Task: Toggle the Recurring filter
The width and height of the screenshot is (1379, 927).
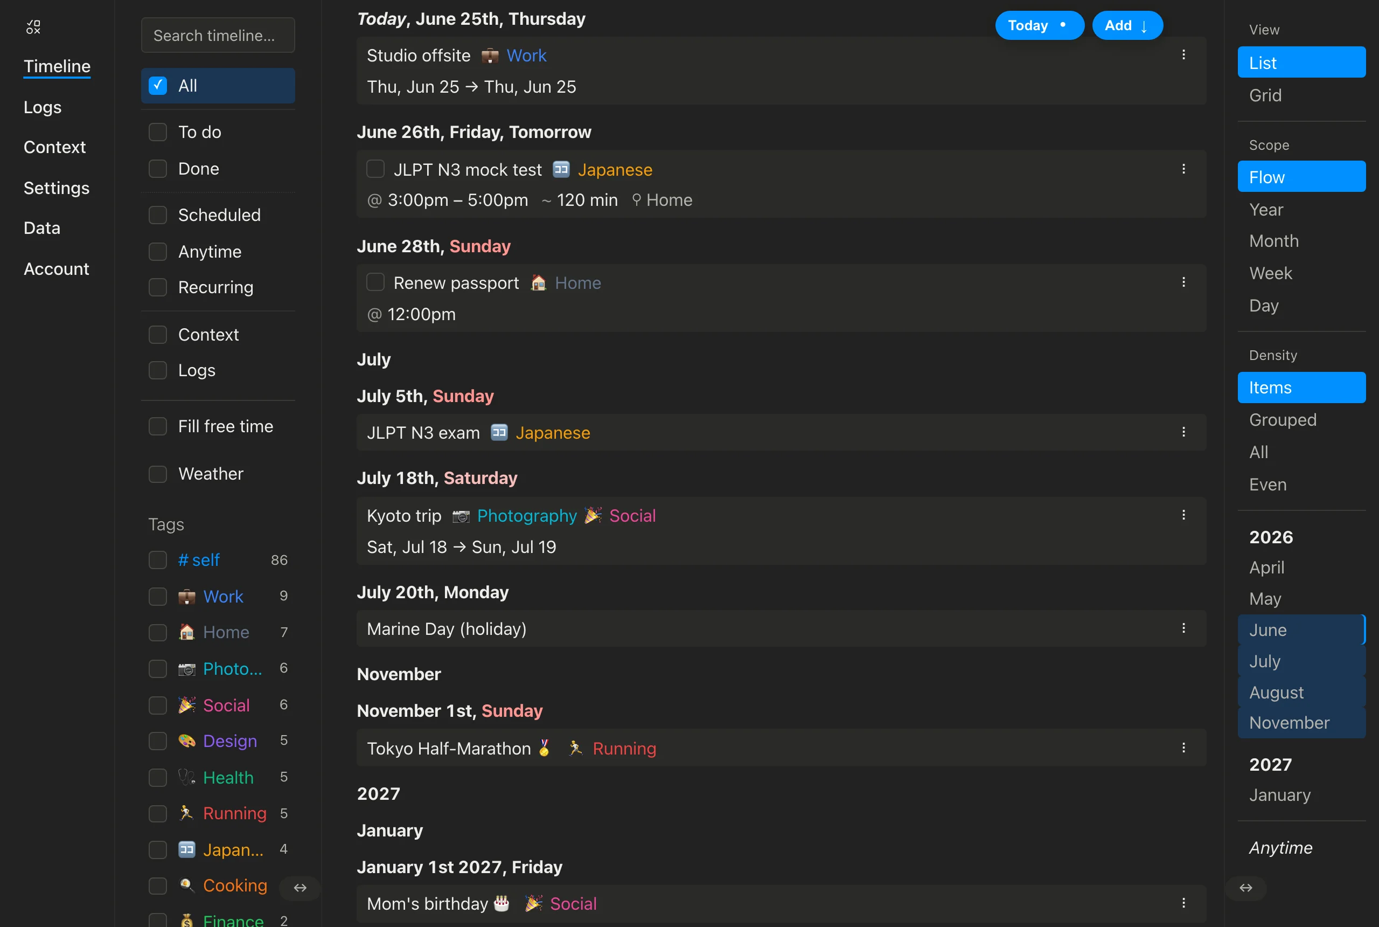Action: click(158, 287)
